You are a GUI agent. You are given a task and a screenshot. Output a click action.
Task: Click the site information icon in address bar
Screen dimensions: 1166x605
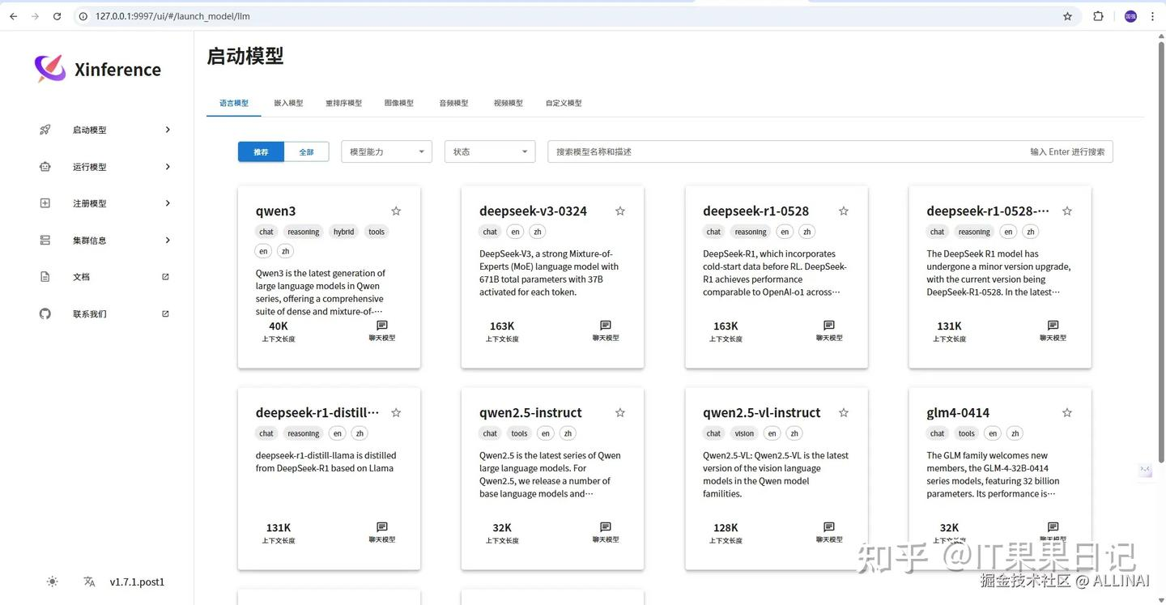(x=83, y=16)
